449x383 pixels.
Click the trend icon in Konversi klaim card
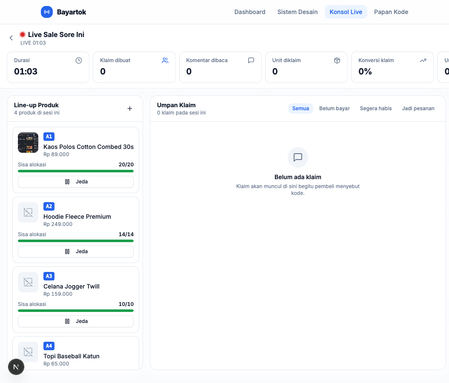tap(423, 60)
